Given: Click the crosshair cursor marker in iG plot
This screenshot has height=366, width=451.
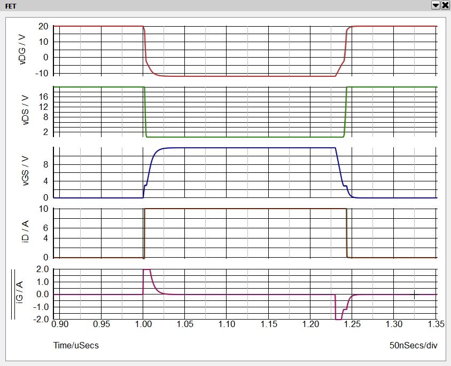Looking at the screenshot, I should point(414,295).
